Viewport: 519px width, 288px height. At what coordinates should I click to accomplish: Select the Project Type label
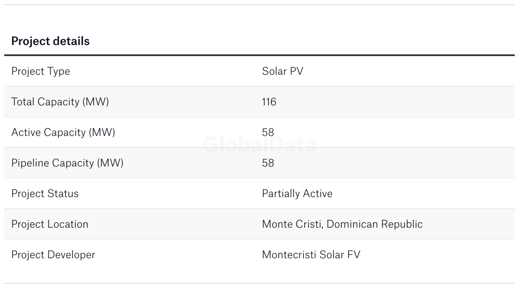[40, 71]
